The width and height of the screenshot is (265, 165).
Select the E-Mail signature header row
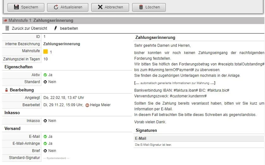click(199, 138)
